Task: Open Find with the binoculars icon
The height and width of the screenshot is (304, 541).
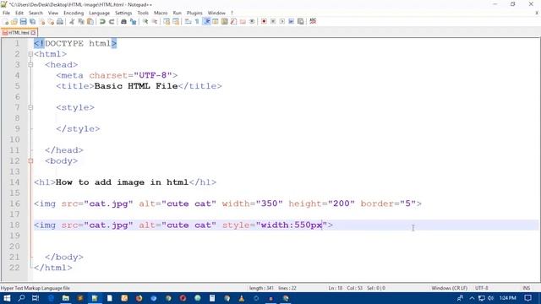Action: click(123, 22)
